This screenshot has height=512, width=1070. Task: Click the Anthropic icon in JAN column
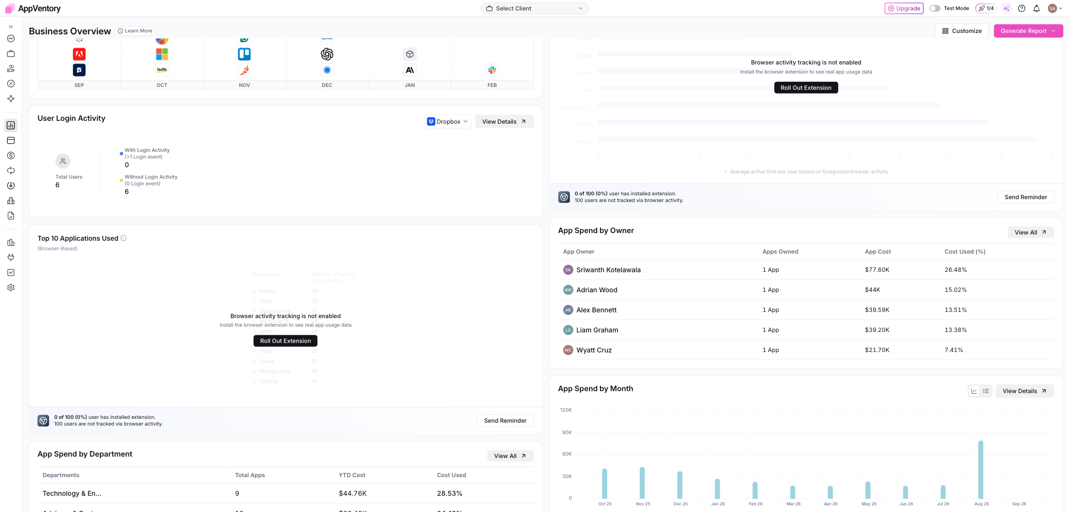pyautogui.click(x=410, y=70)
